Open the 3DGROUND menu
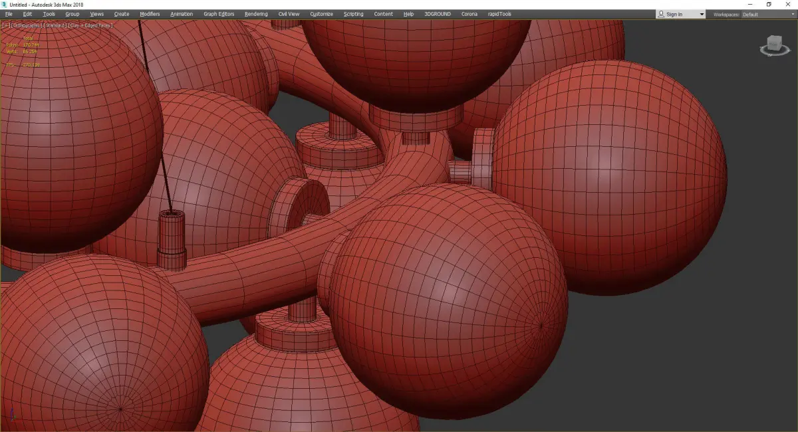Screen dimensions: 798x432 [x=438, y=14]
